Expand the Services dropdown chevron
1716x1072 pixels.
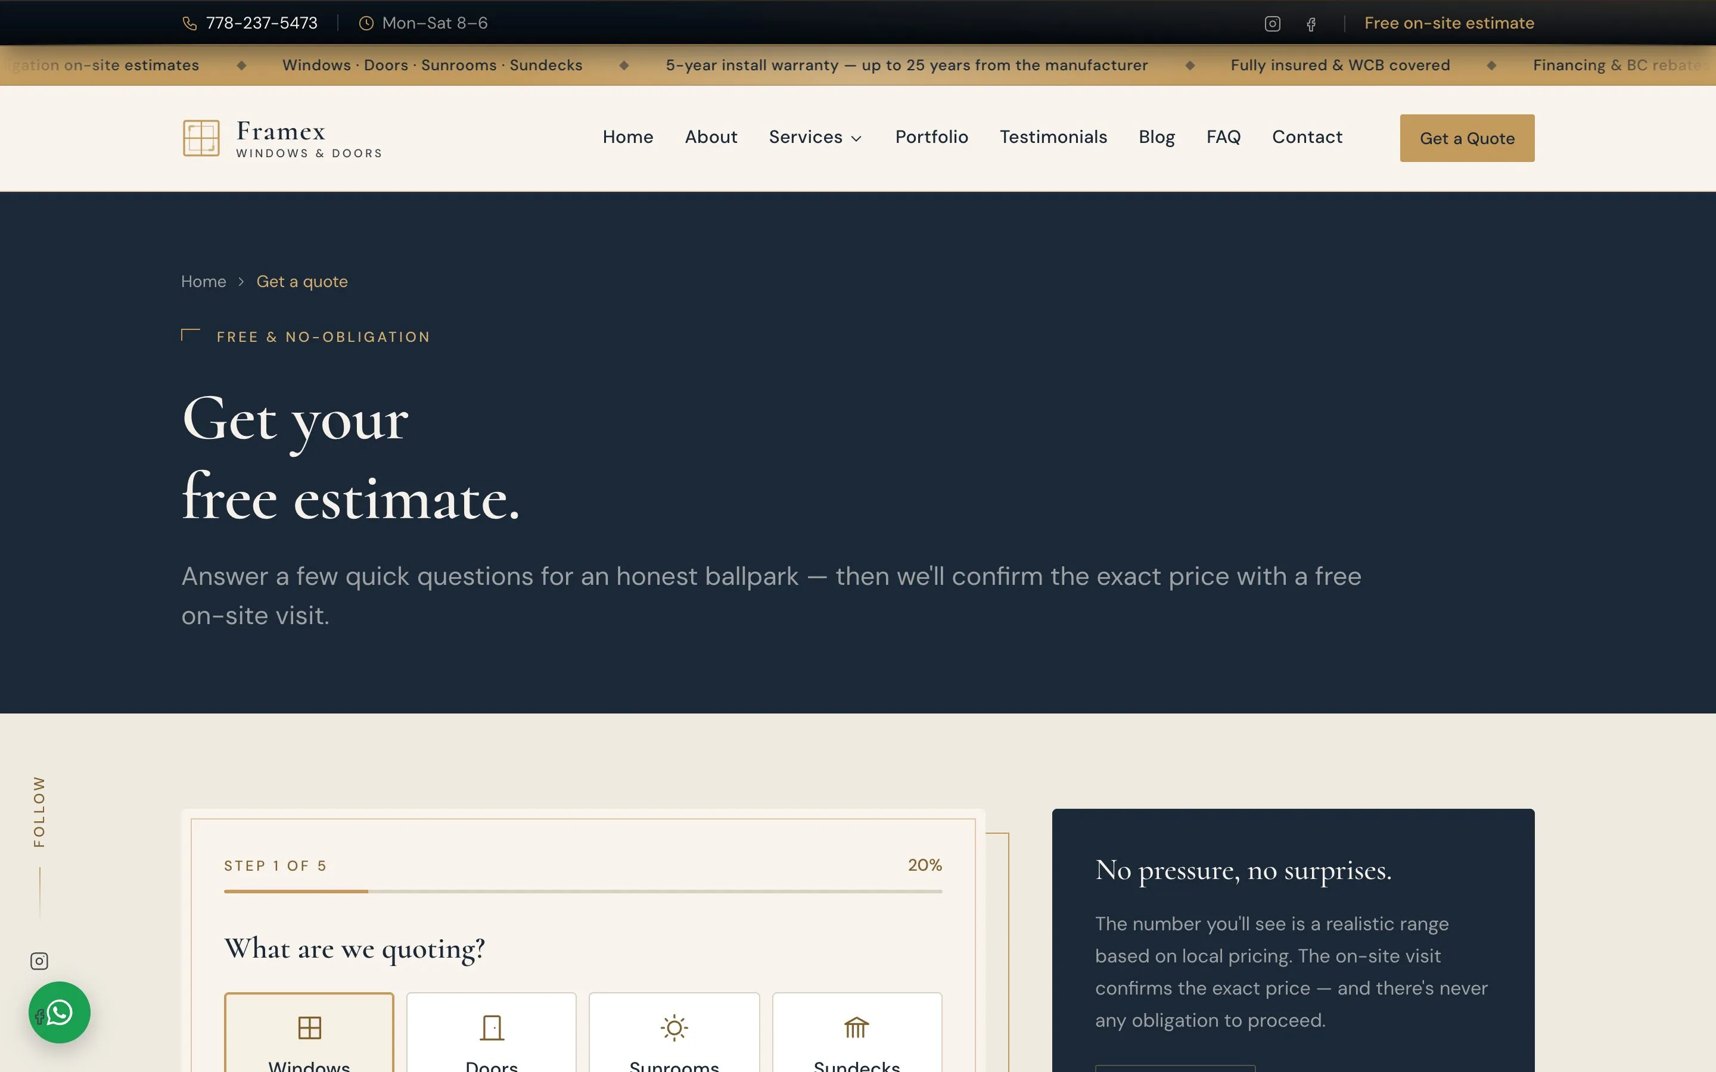856,138
